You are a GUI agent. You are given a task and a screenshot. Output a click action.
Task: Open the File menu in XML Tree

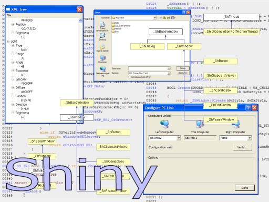pyautogui.click(x=9, y=15)
